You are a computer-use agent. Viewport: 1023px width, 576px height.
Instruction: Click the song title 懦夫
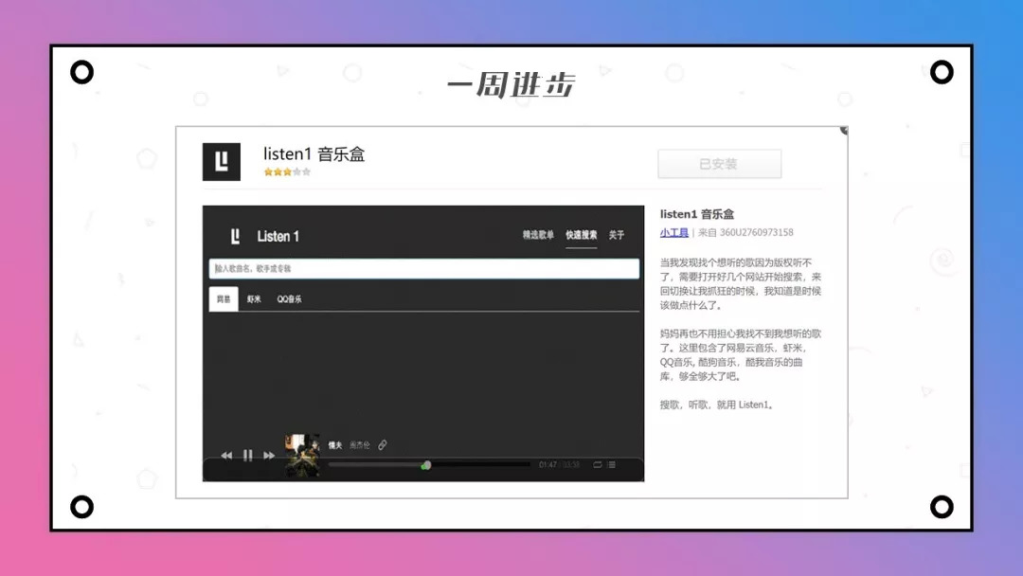(335, 445)
